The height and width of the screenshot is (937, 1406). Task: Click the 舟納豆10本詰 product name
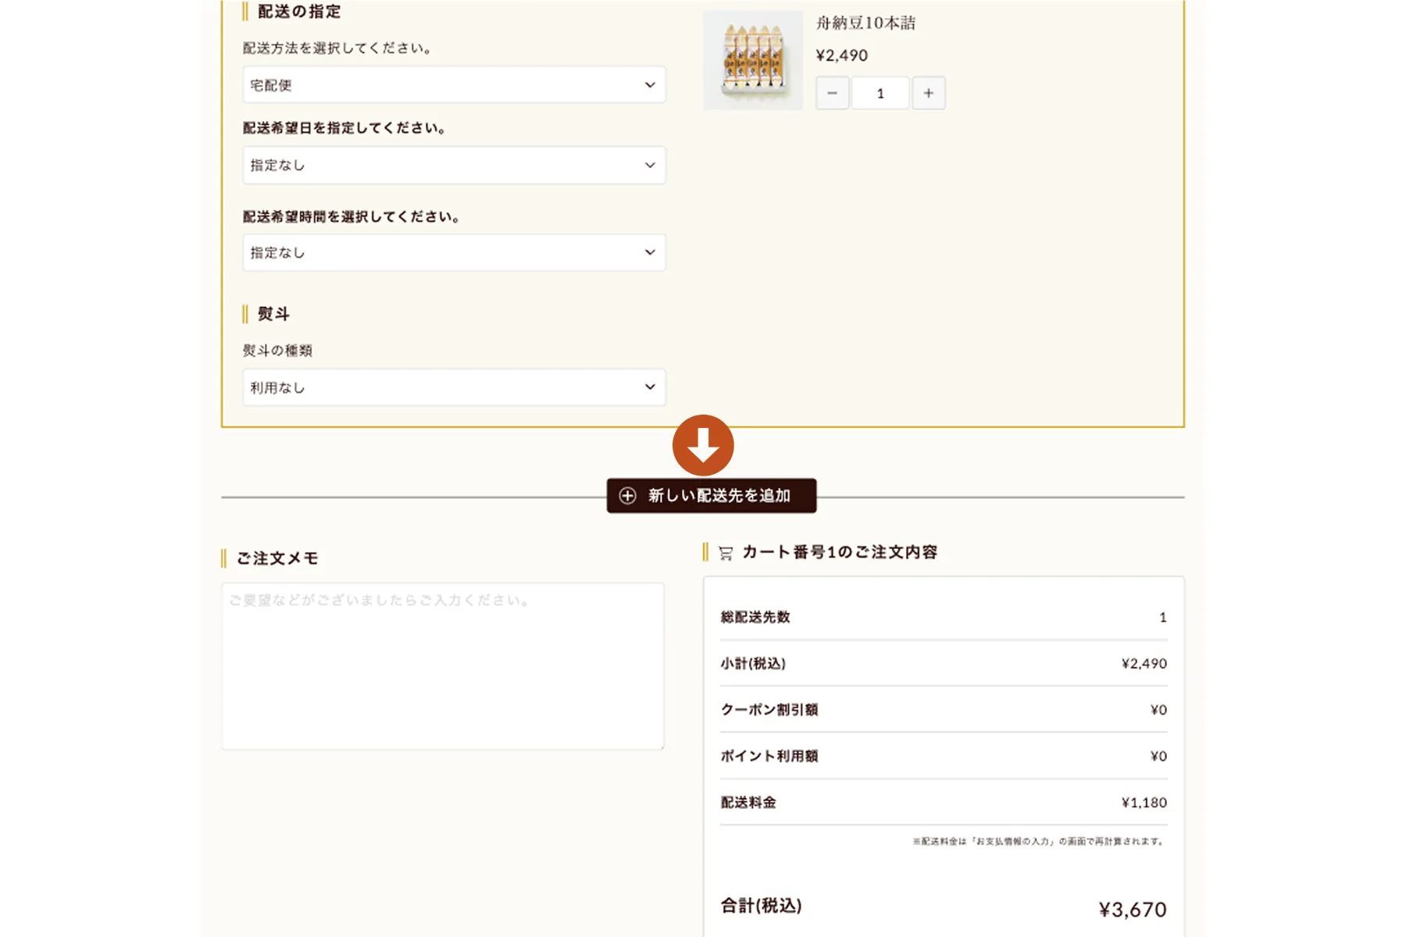point(865,23)
